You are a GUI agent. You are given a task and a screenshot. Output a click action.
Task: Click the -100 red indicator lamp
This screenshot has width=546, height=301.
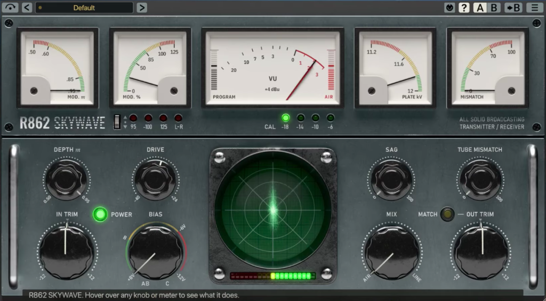tap(148, 118)
